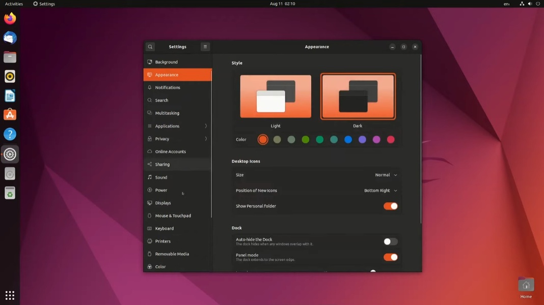544x305 pixels.
Task: Open the Home folder desktop icon
Action: point(526,286)
